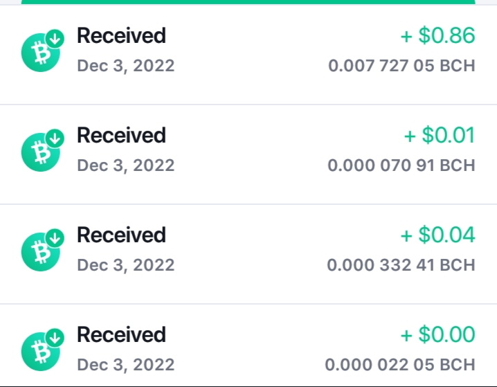Open the transaction of 0.000 332 41 BCH
497x387 pixels.
248,254
